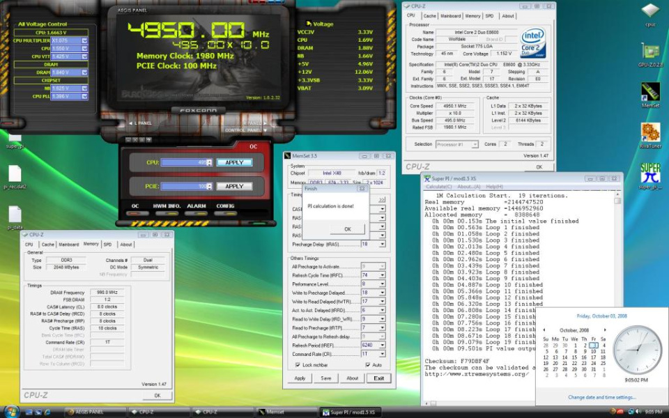Open the CPU VTT 1.425 V dropdown
This screenshot has height=418, width=669.
(x=84, y=56)
